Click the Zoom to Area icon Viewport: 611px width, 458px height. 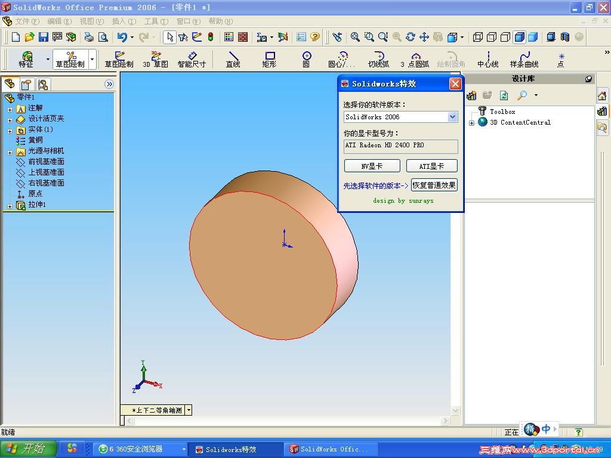click(369, 37)
